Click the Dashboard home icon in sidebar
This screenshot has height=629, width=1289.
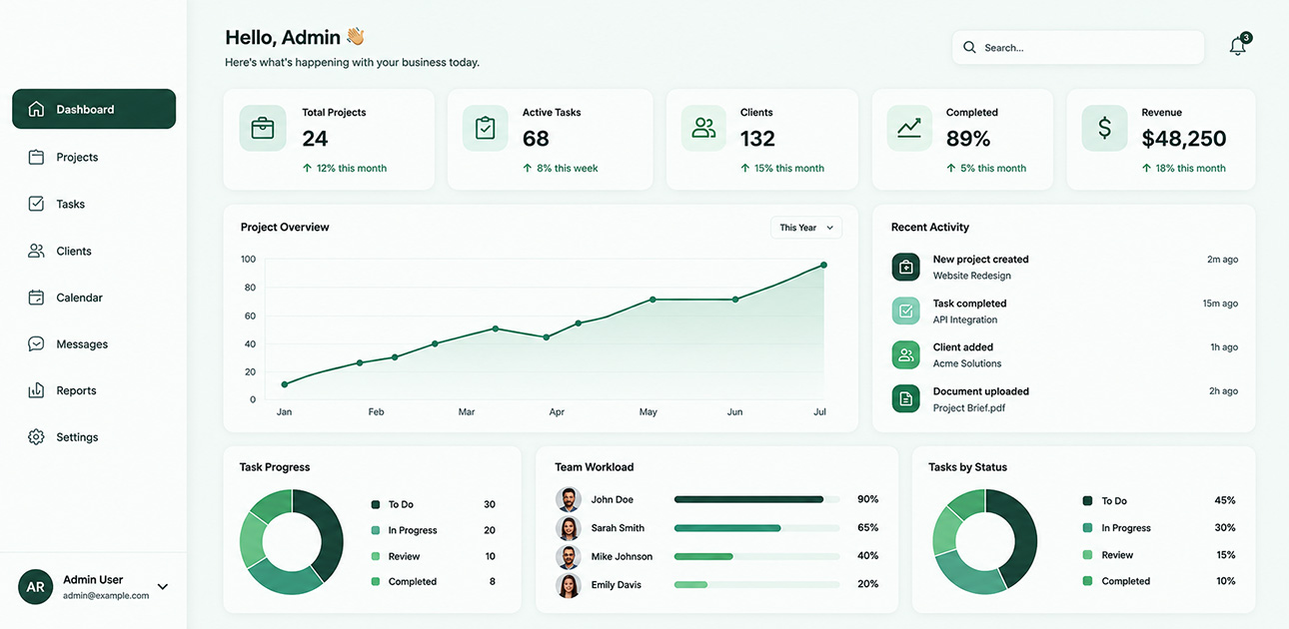point(36,109)
